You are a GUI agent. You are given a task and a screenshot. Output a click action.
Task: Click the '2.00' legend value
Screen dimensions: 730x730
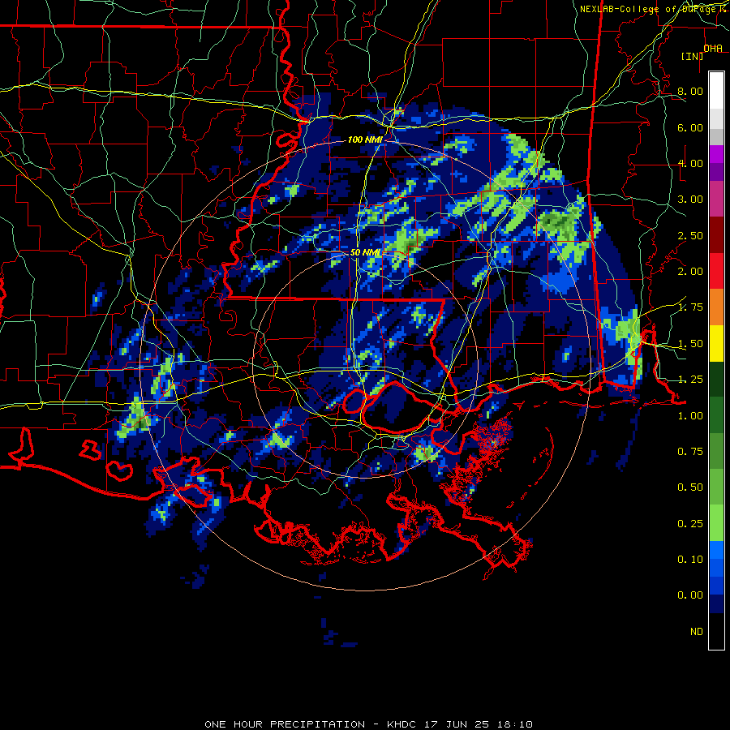[690, 272]
